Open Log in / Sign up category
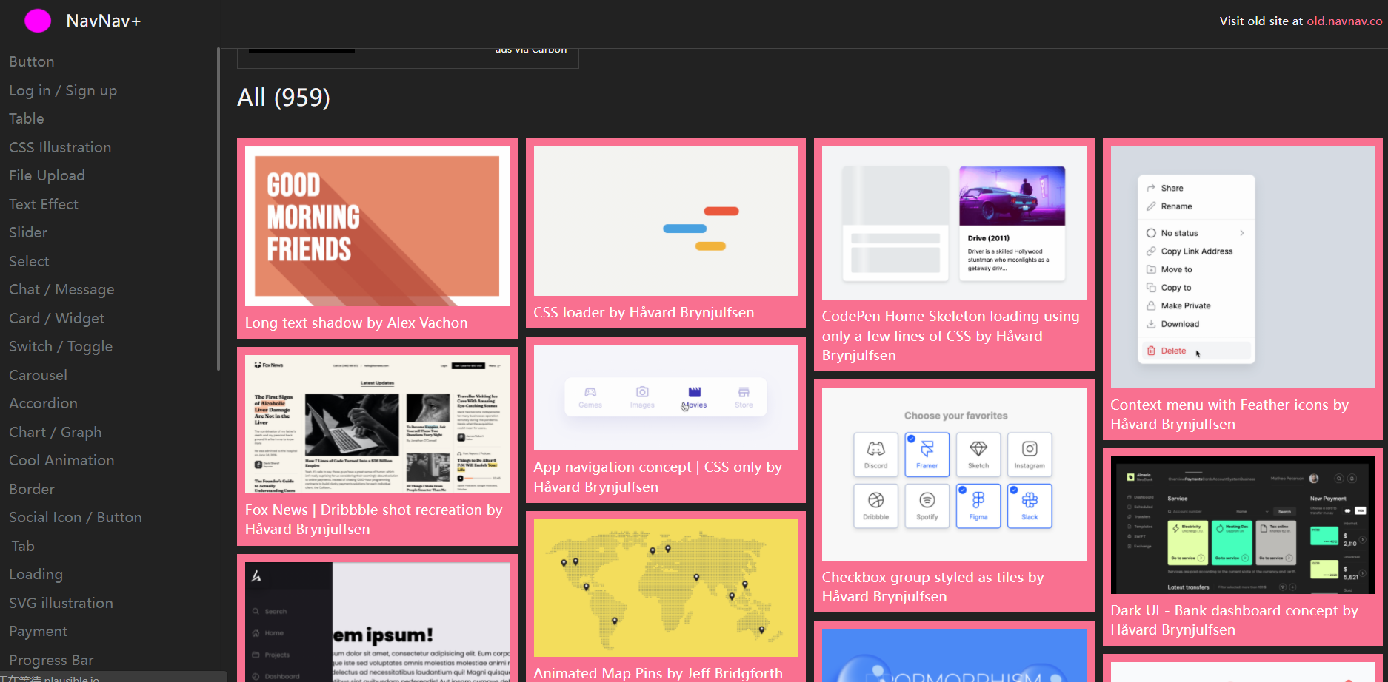The image size is (1388, 682). pos(63,90)
